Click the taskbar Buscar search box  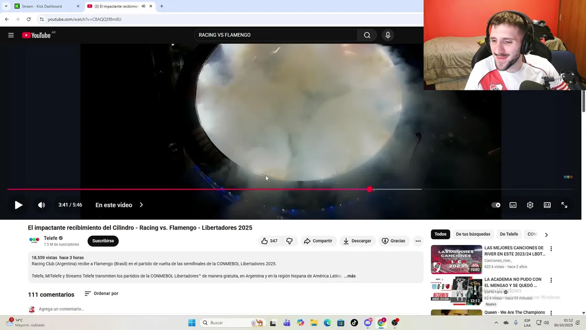(233, 323)
